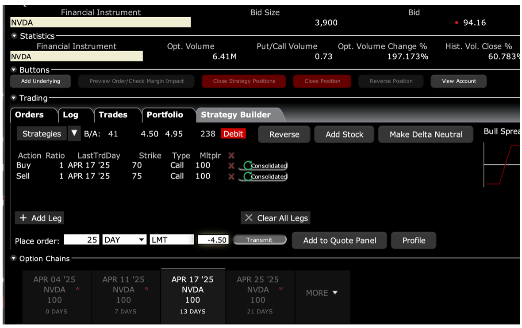Click the Bid Size column header
This screenshot has height=328, width=522.
(265, 12)
